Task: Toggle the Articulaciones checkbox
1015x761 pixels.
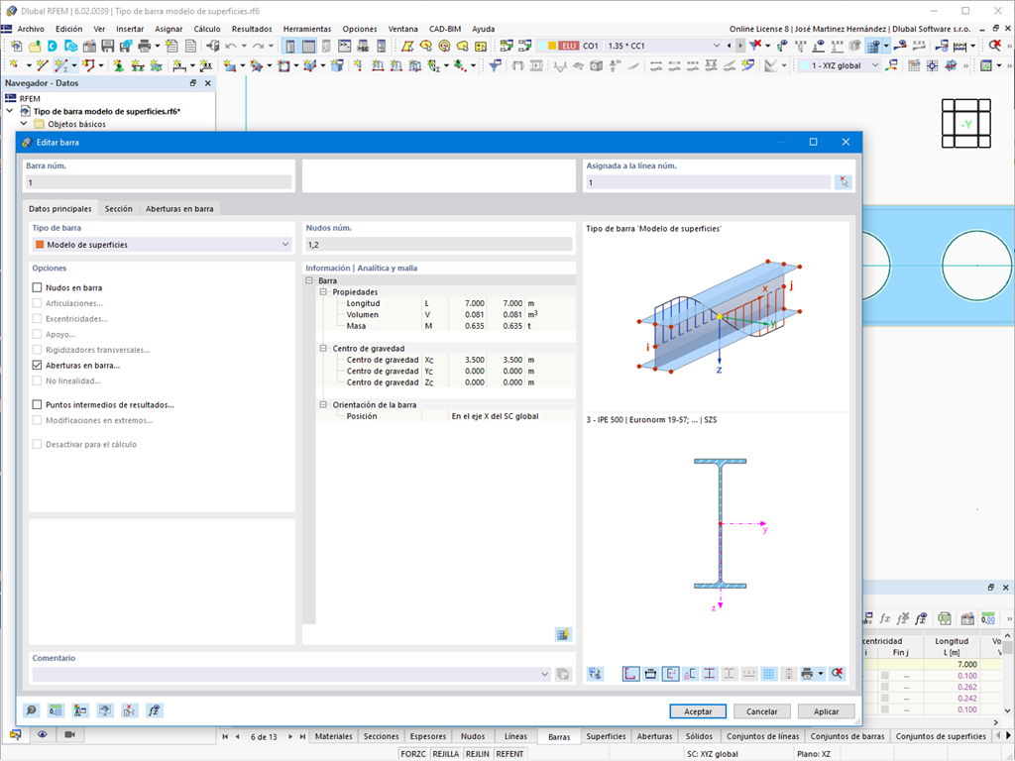Action: tap(37, 303)
